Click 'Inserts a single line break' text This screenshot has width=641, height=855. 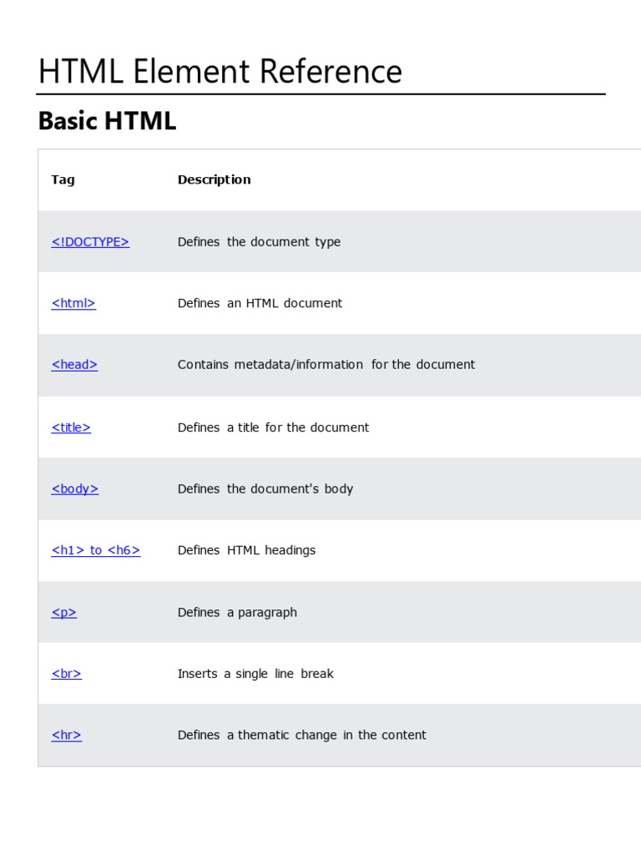click(255, 674)
